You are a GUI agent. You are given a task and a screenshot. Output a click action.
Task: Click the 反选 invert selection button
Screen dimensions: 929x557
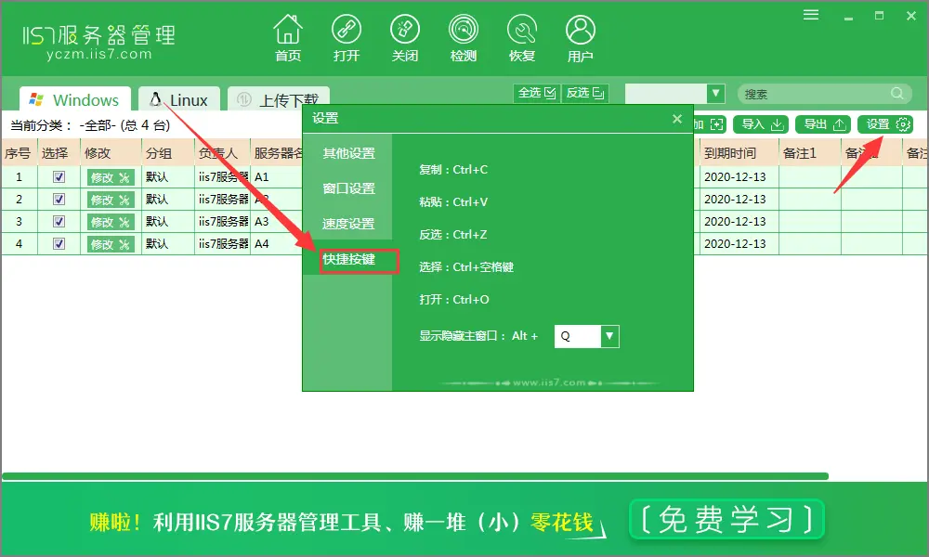(x=584, y=93)
